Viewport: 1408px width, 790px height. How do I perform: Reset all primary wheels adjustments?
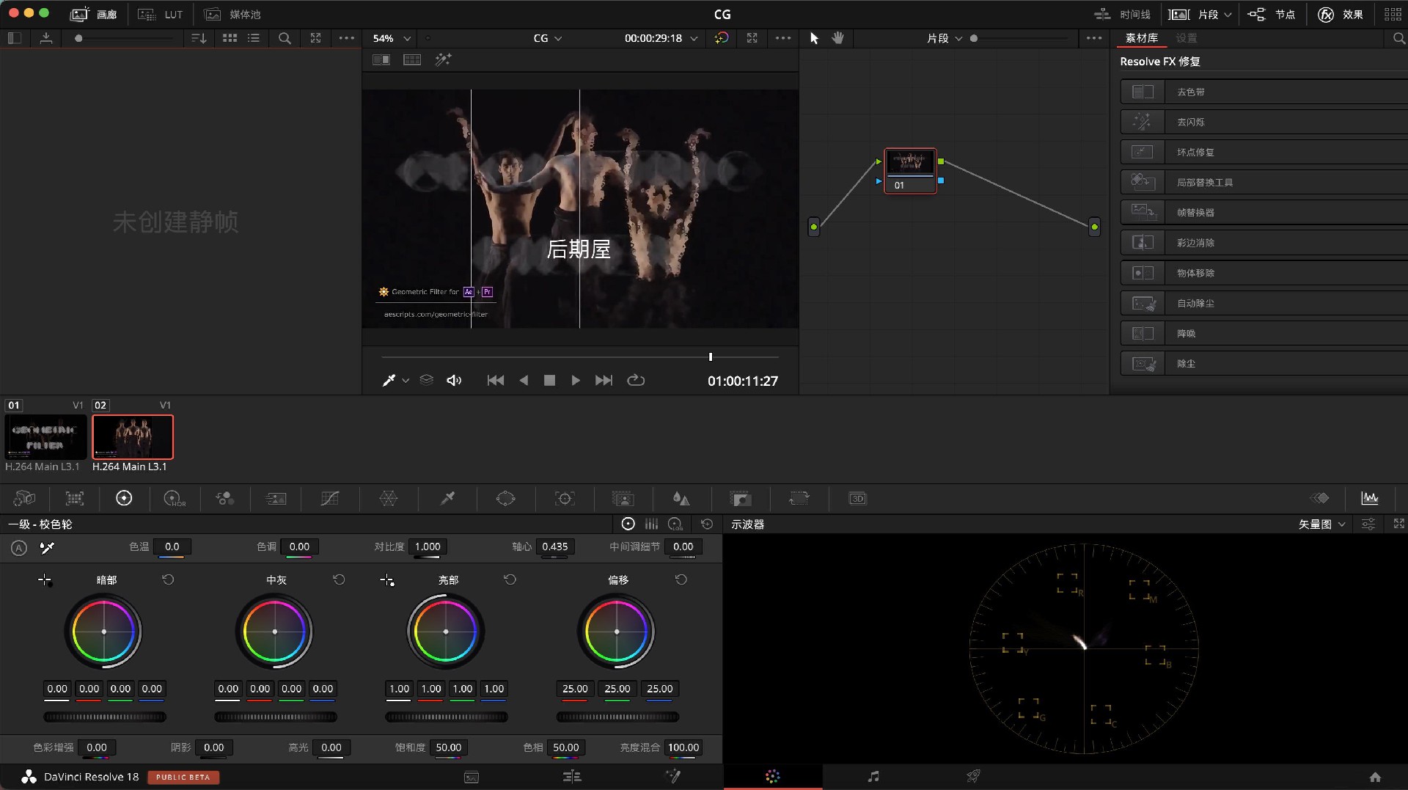(707, 524)
